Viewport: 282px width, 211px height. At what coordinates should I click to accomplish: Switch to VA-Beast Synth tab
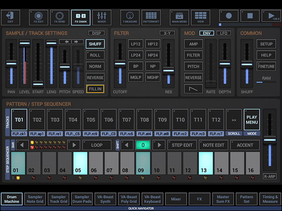click(105, 199)
